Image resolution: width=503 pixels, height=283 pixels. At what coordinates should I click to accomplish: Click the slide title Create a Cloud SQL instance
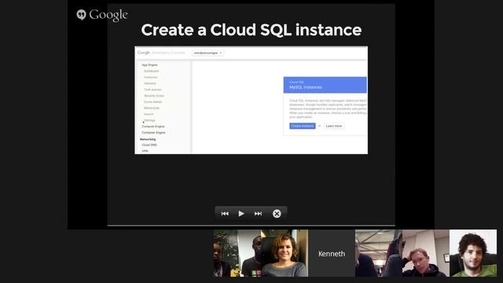(x=251, y=30)
